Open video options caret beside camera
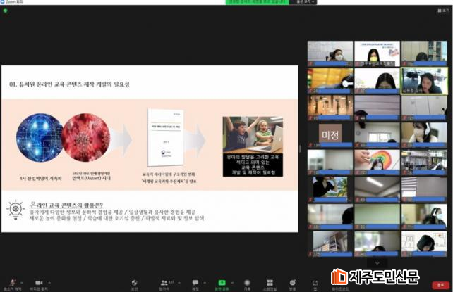 pos(48,281)
